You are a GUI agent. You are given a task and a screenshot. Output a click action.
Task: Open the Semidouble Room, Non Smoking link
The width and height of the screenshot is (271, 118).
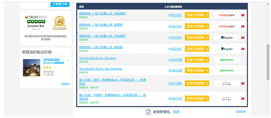pos(101,69)
